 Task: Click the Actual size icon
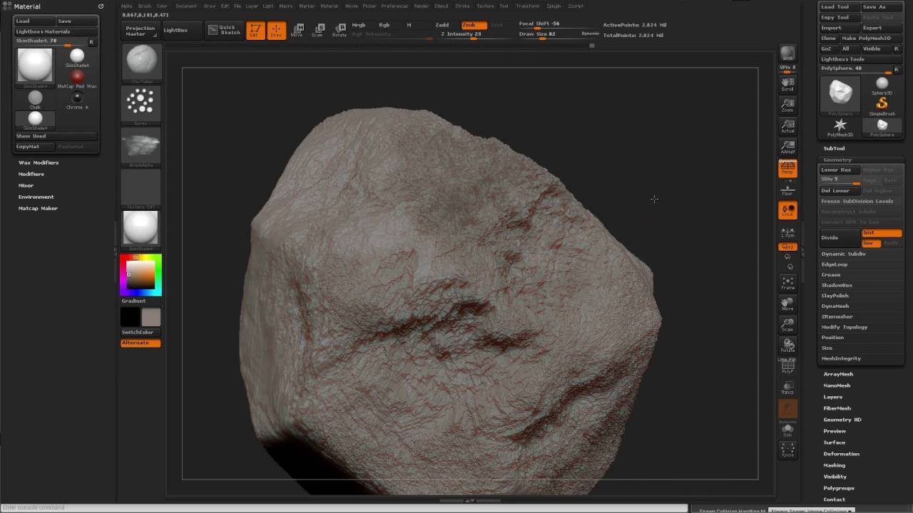tap(787, 126)
